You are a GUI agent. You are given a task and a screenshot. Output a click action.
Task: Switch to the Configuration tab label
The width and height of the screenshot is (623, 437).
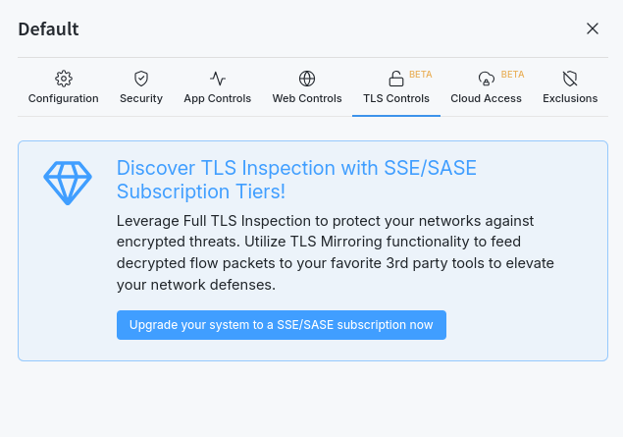64,98
